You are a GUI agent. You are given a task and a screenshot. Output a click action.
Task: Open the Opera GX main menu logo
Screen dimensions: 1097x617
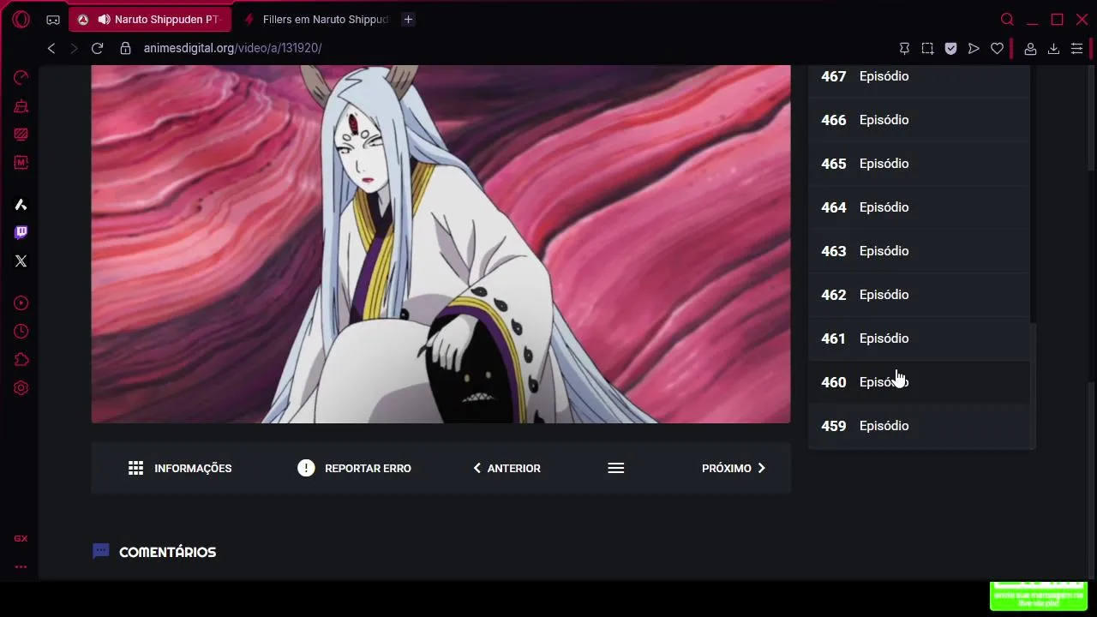(21, 19)
